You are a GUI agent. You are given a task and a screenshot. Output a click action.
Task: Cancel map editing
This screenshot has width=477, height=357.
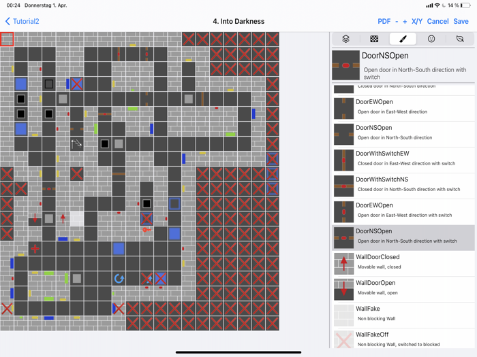pyautogui.click(x=437, y=21)
